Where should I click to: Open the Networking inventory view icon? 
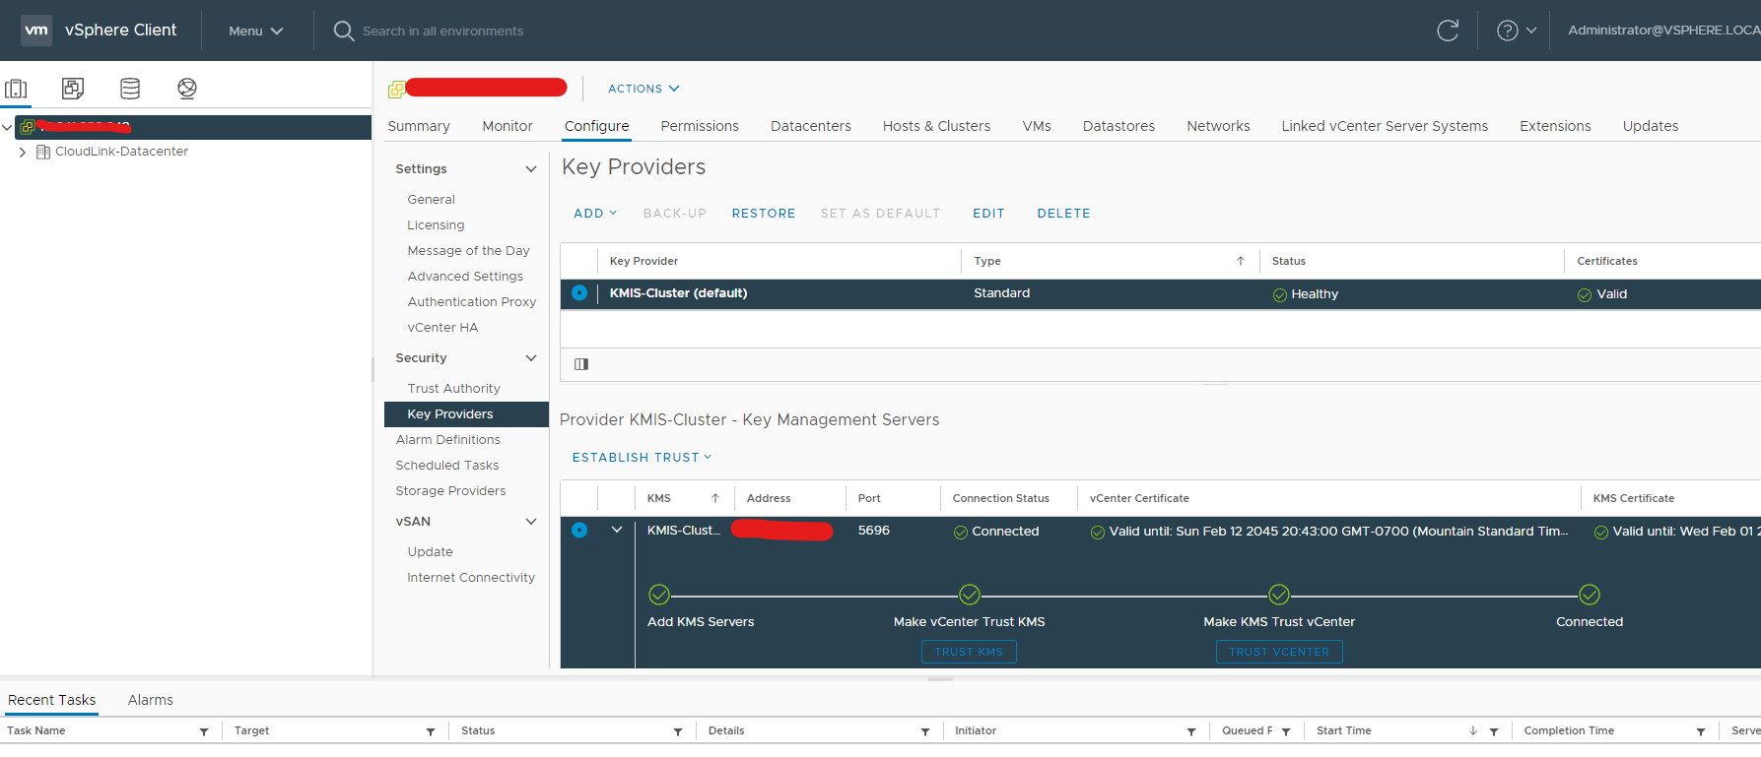[187, 89]
